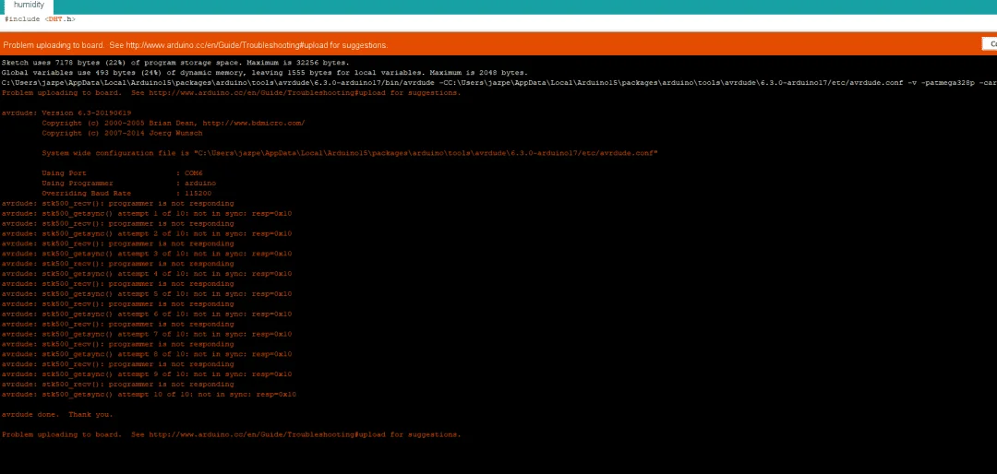Click the 'attempt 1 of 10' sync error line
This screenshot has width=997, height=474.
click(146, 214)
